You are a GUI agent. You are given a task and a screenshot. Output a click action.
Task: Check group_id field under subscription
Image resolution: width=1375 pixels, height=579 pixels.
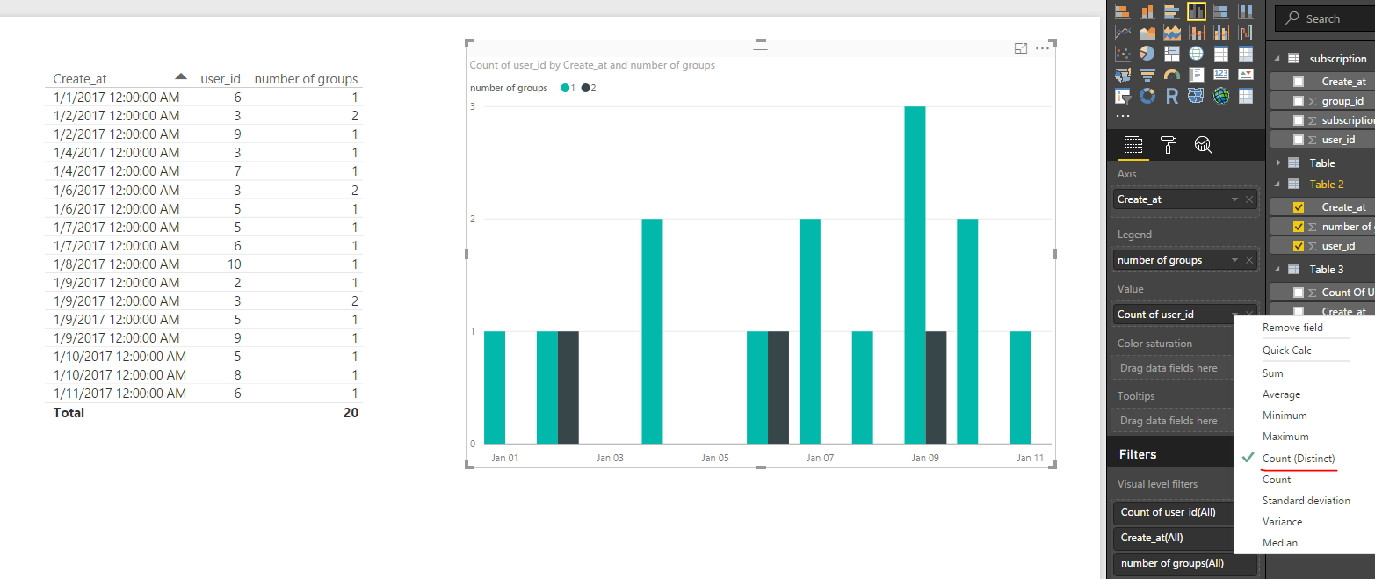(1299, 101)
